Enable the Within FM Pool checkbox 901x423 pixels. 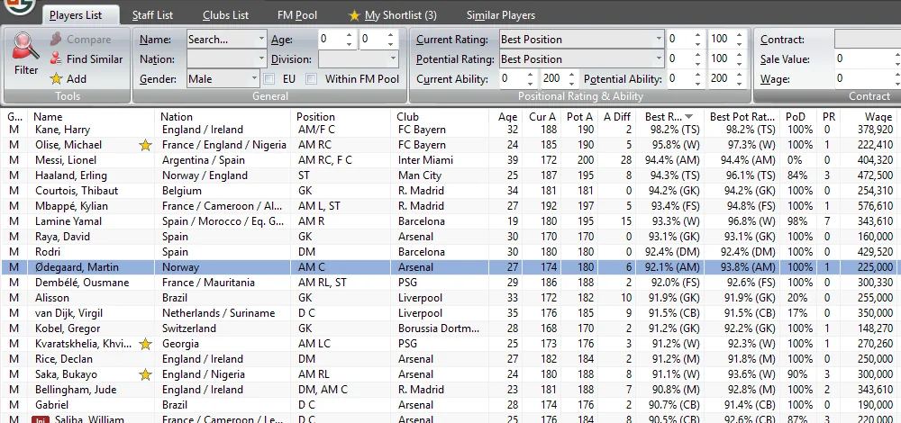(x=311, y=78)
